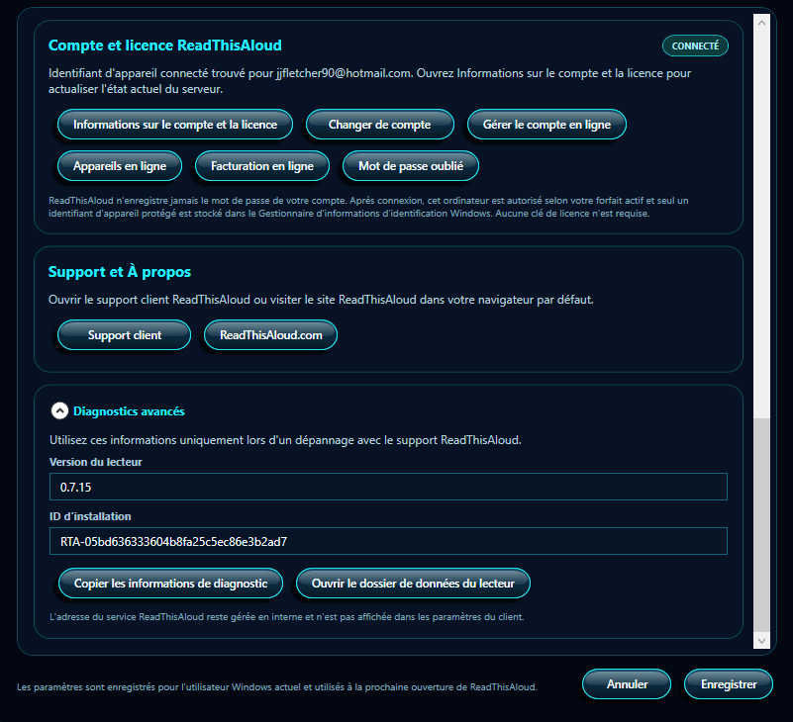Image resolution: width=793 pixels, height=722 pixels.
Task: Open Facturation en ligne
Action: pos(262,166)
